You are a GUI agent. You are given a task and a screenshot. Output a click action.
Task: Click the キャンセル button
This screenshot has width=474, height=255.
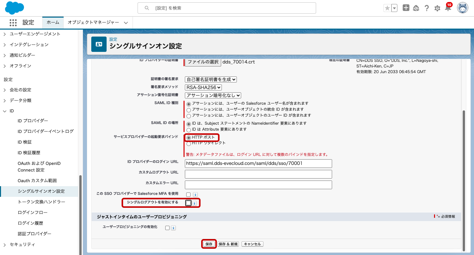click(252, 244)
